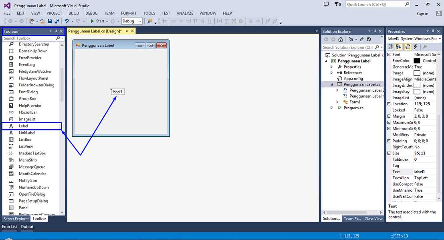This screenshot has height=240, width=444.
Task: Select the label1 control on the form
Action: 117,92
